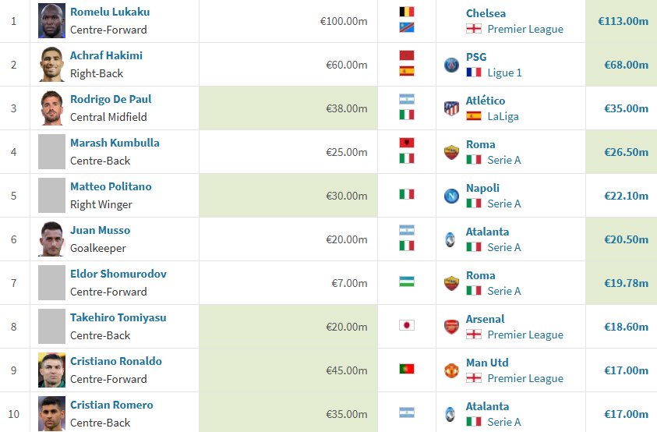Viewport: 657px width, 432px height.
Task: Click Uzbekistan flag in Shomurodov row
Action: (406, 282)
